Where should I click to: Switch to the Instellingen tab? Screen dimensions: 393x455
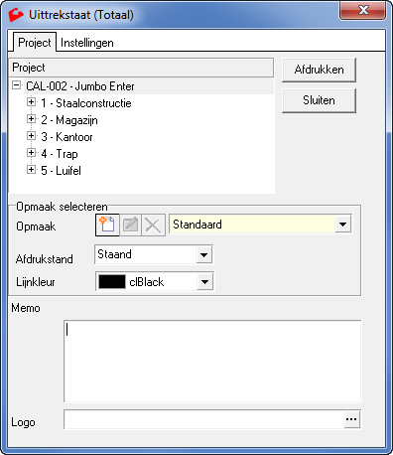pos(87,43)
